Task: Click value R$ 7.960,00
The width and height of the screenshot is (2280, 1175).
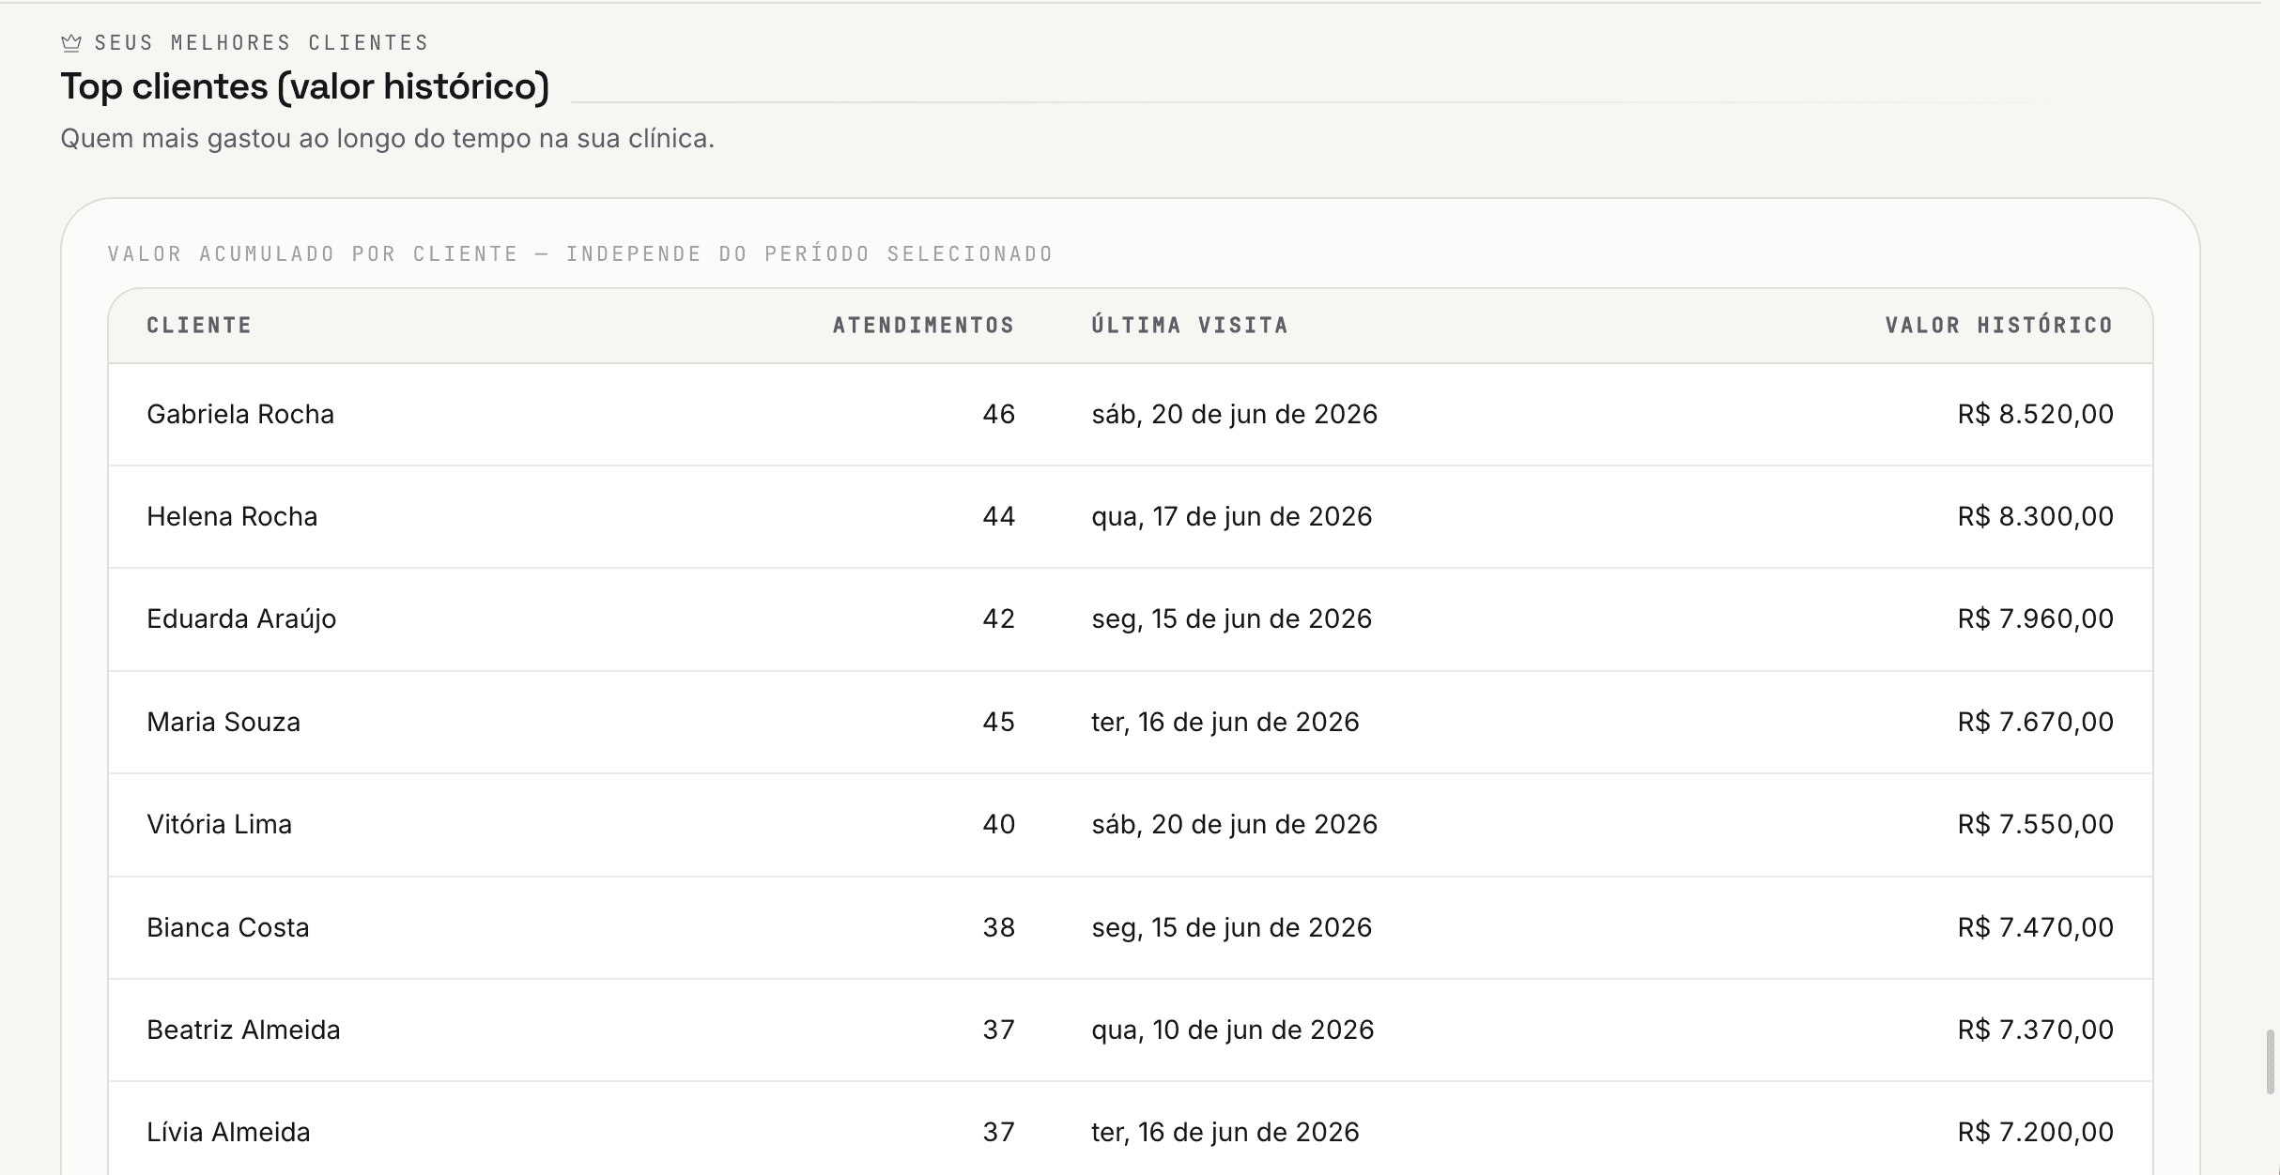Action: point(2035,618)
